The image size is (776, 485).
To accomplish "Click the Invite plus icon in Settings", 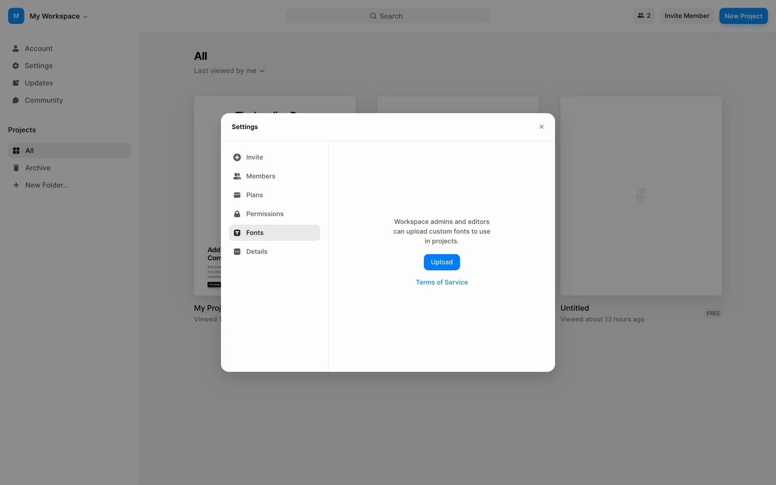I will coord(237,157).
